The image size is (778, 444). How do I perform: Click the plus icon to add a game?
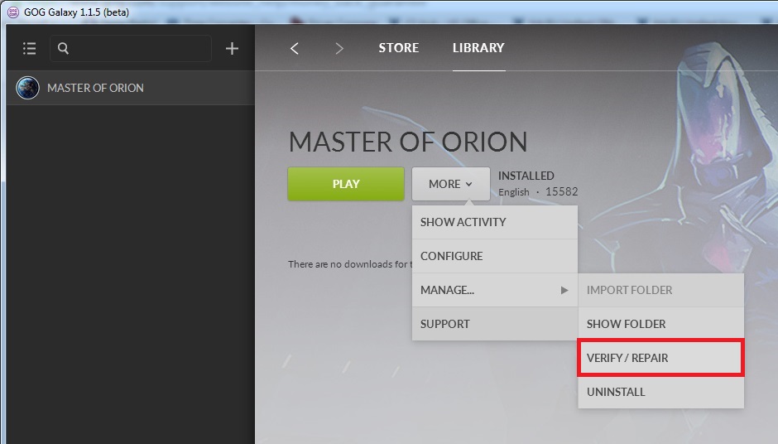point(232,48)
